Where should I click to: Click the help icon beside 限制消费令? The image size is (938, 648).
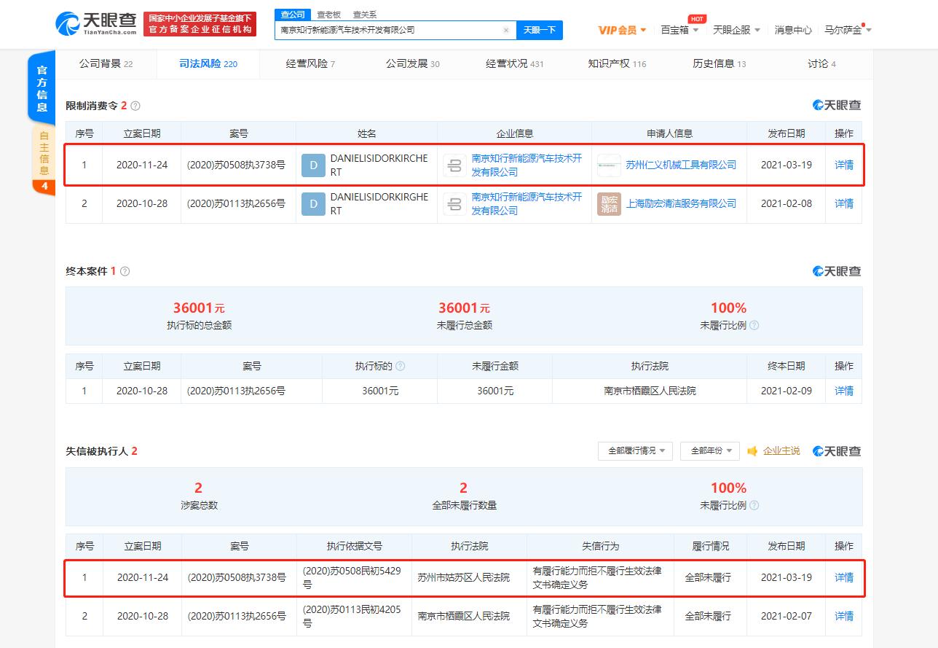click(135, 106)
